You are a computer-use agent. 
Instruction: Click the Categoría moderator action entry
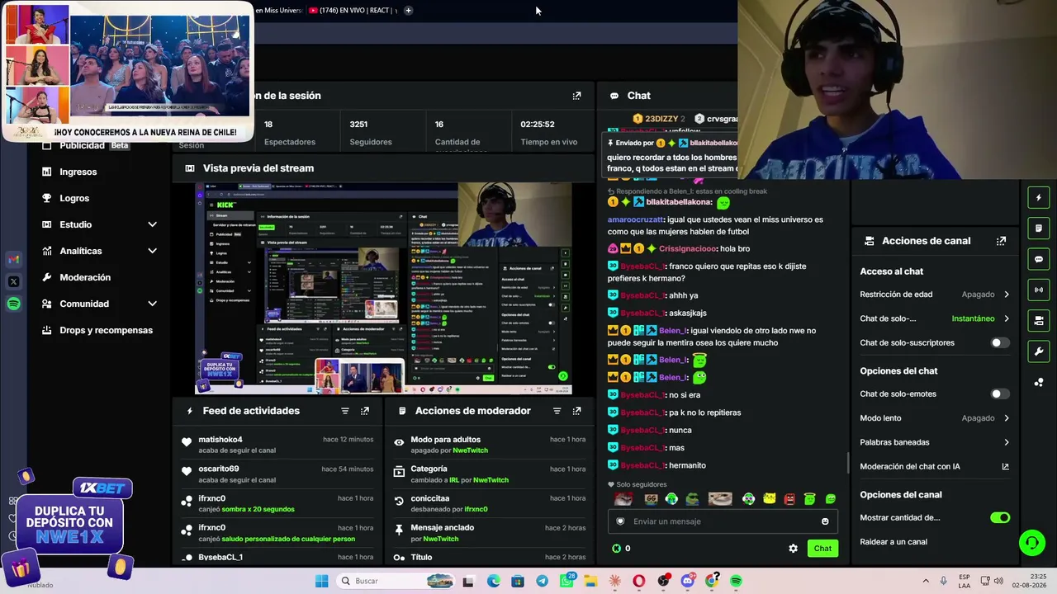490,474
